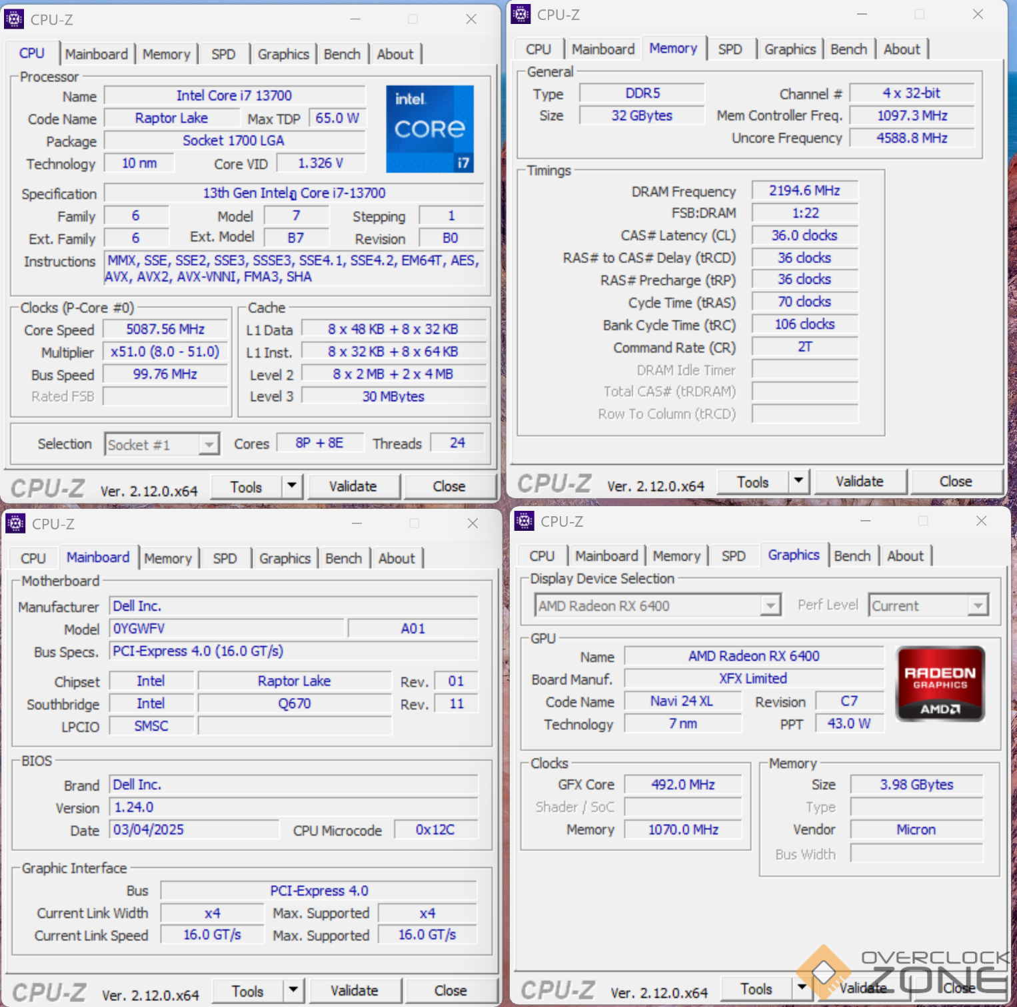The height and width of the screenshot is (1007, 1017).
Task: Click the motherboard Model field 0YGWFV
Action: [x=227, y=629]
